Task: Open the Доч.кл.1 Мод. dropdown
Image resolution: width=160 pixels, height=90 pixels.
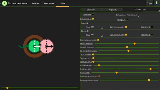Action: coord(97,27)
